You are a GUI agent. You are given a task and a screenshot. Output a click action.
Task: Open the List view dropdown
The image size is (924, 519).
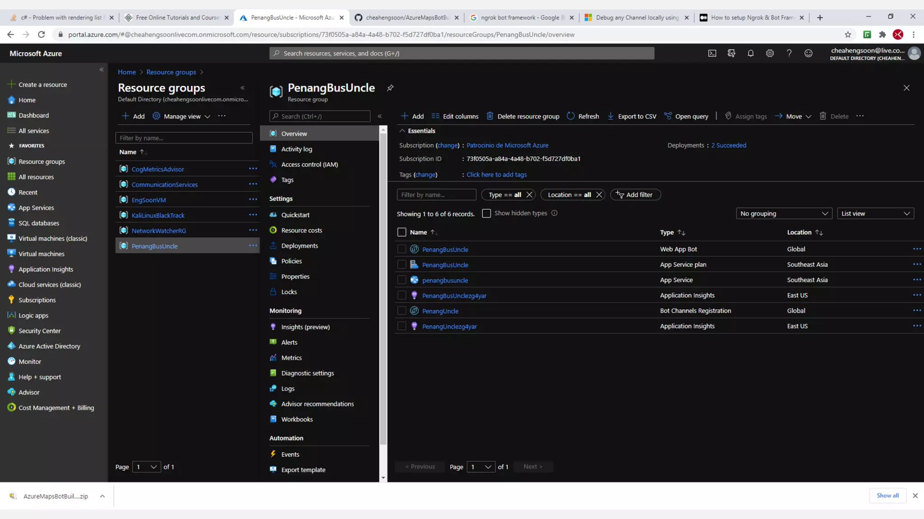point(875,214)
